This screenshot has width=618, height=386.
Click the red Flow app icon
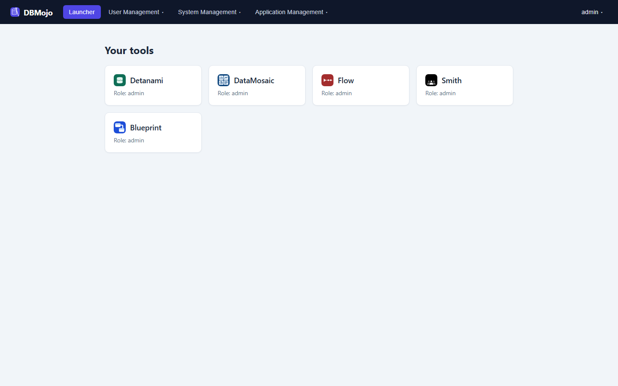click(x=327, y=80)
